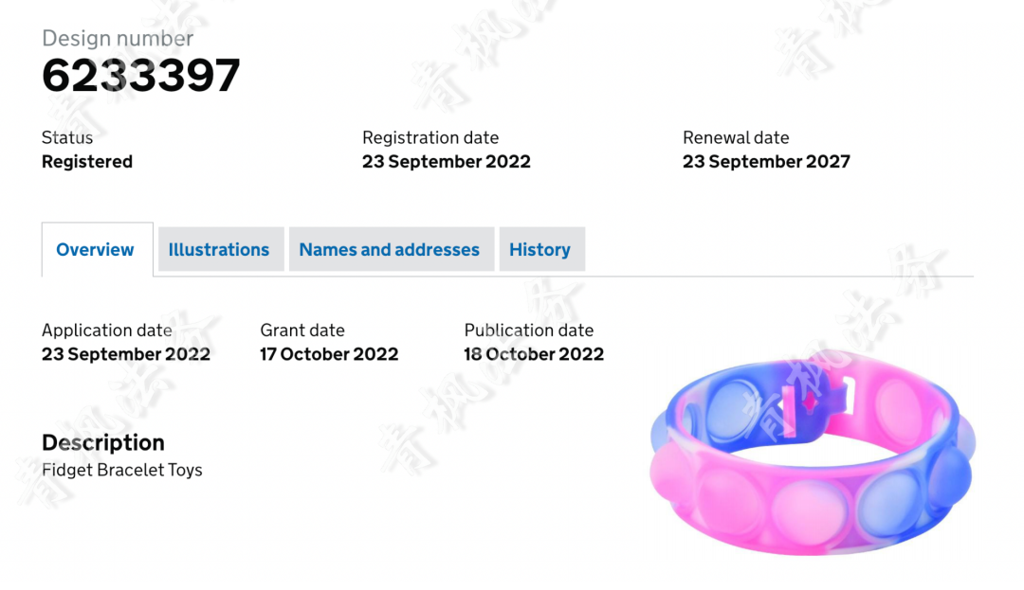1024x590 pixels.
Task: Click the fidget bracelet illustration thumbnail
Action: (813, 452)
